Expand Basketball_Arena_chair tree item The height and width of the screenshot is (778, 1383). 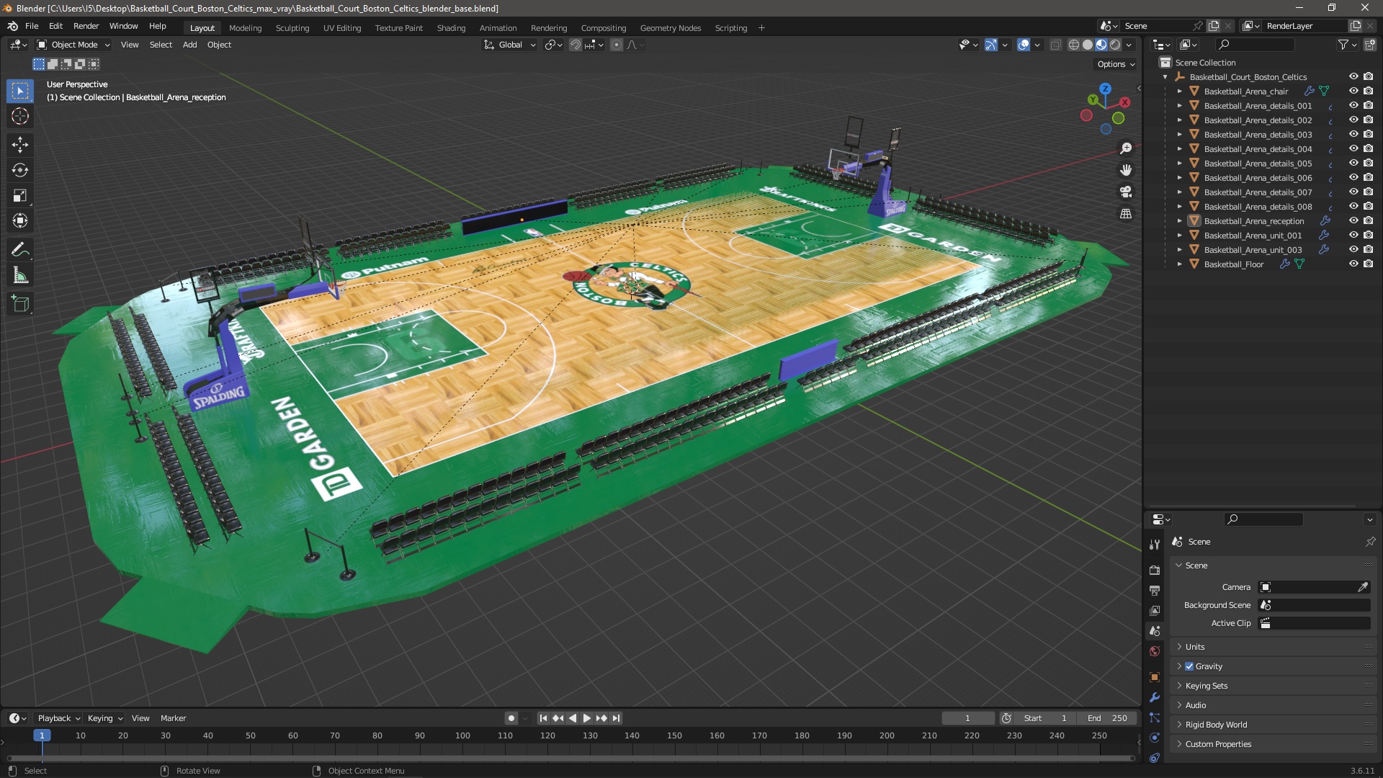pos(1180,91)
